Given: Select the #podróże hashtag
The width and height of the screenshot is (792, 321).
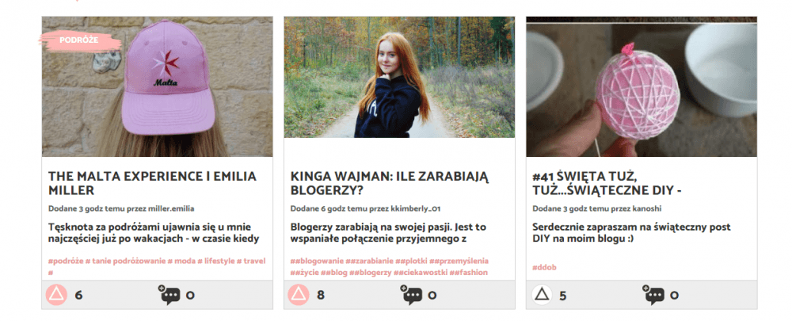Looking at the screenshot, I should 66,261.
